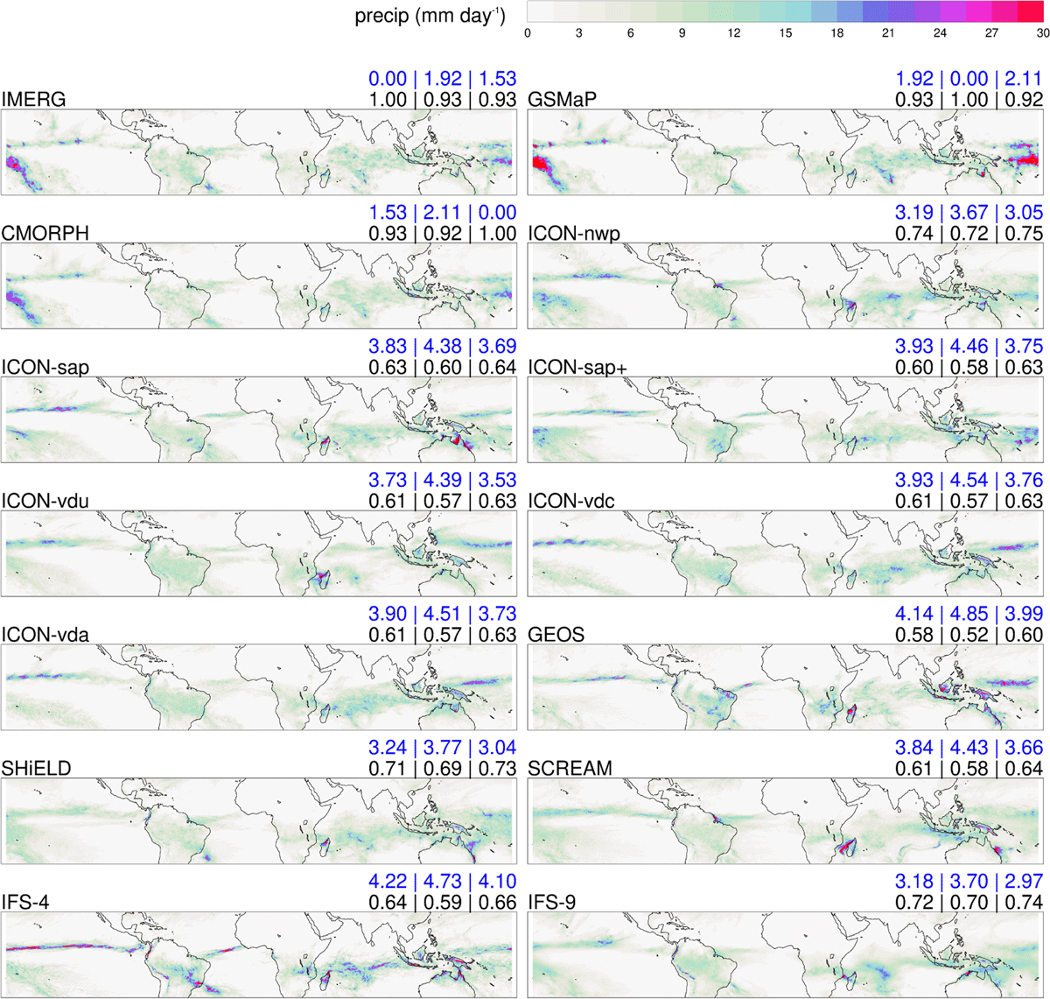Select the 'GSMaP' panel title
The height and width of the screenshot is (999, 1050).
[563, 100]
